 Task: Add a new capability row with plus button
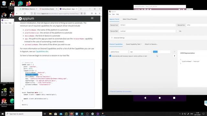[x=174, y=56]
